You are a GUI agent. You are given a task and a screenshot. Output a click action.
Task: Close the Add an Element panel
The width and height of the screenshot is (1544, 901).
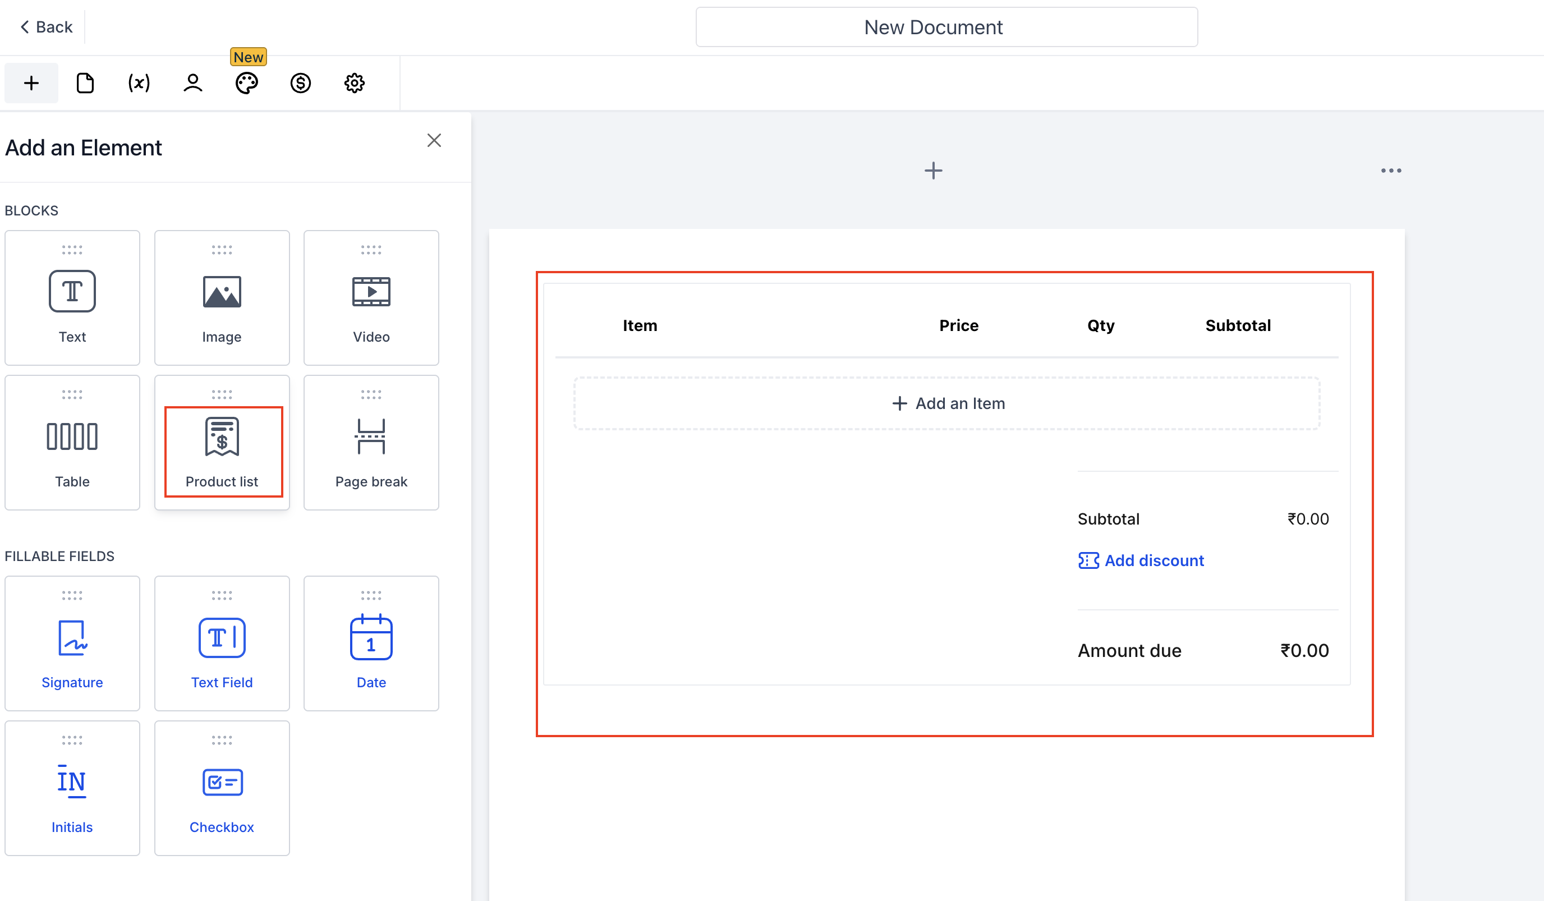coord(434,140)
